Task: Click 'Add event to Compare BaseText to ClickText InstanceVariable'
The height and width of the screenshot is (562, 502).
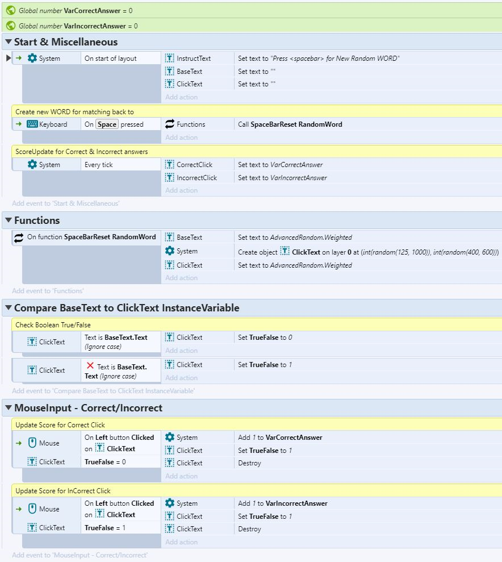Action: [x=103, y=391]
